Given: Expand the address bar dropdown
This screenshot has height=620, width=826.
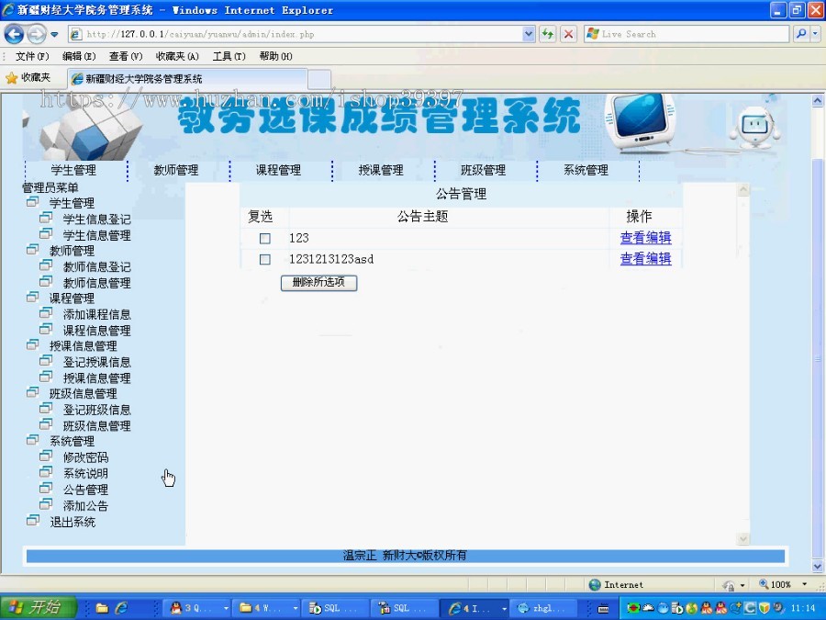Looking at the screenshot, I should tap(529, 34).
